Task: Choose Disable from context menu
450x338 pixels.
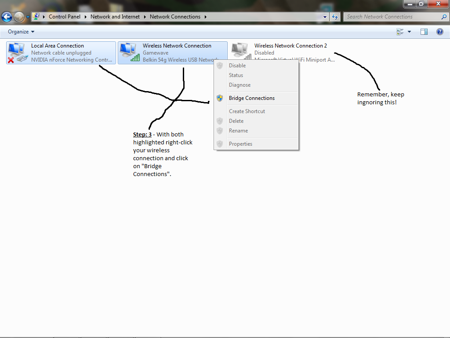Action: pos(256,66)
